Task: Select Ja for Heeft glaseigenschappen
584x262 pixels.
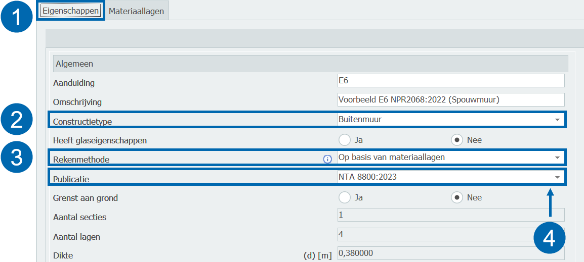Action: point(345,140)
